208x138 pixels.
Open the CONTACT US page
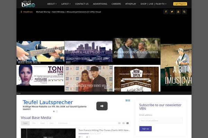(x=82, y=4)
